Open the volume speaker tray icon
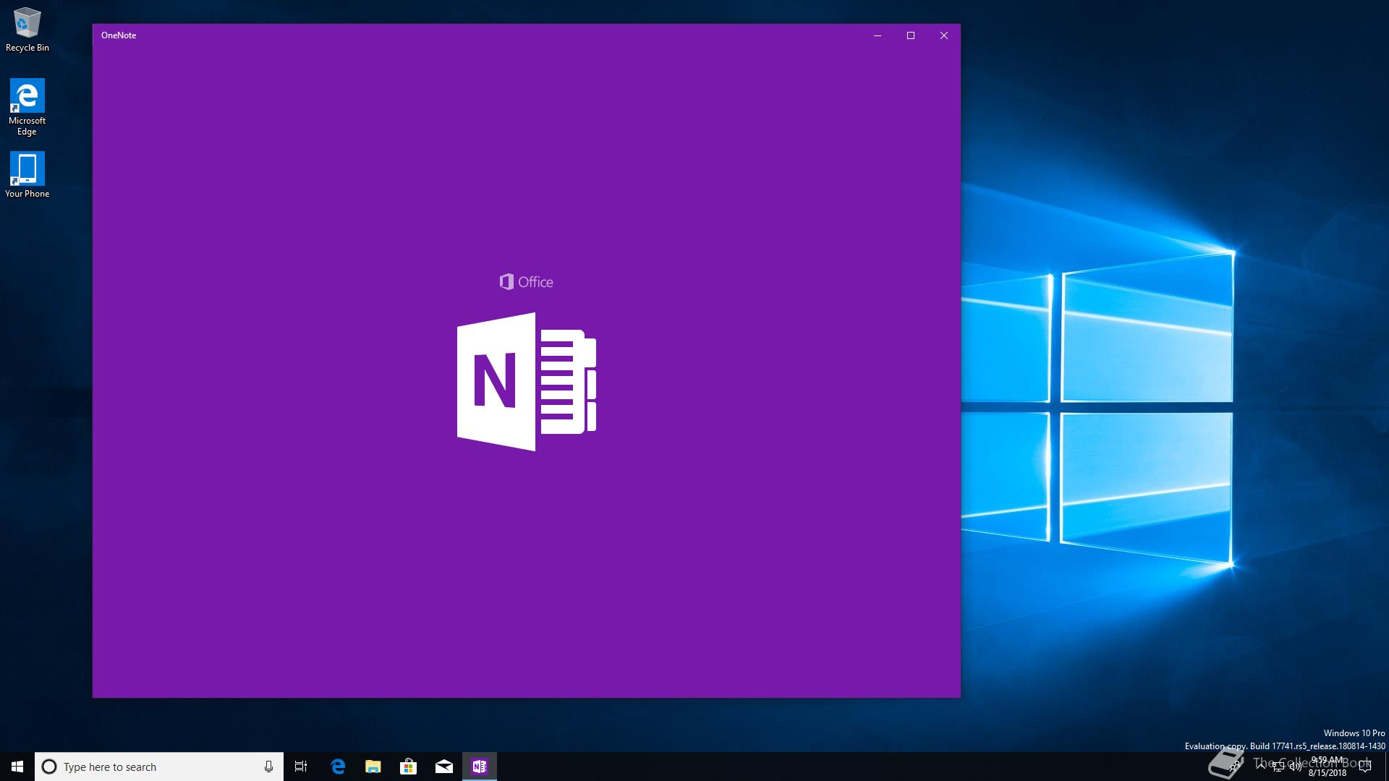Viewport: 1389px width, 781px height. click(1296, 767)
